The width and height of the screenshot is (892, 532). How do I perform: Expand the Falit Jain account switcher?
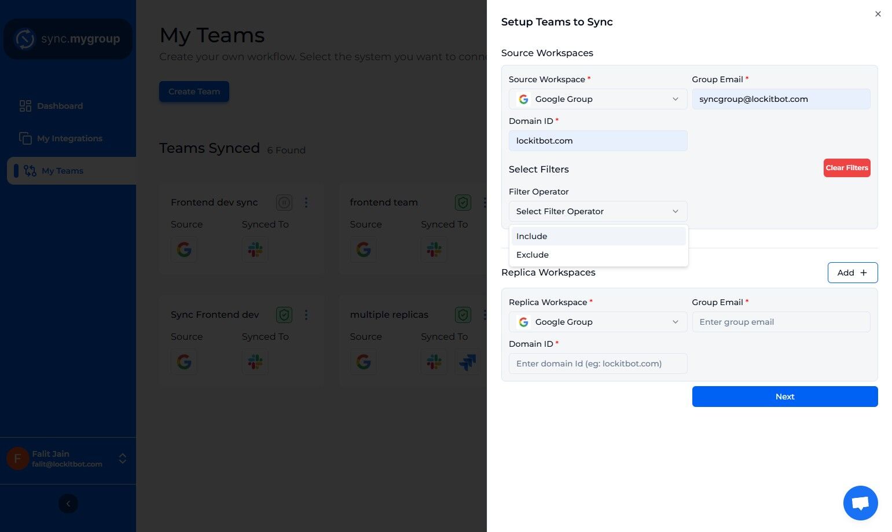click(x=123, y=458)
